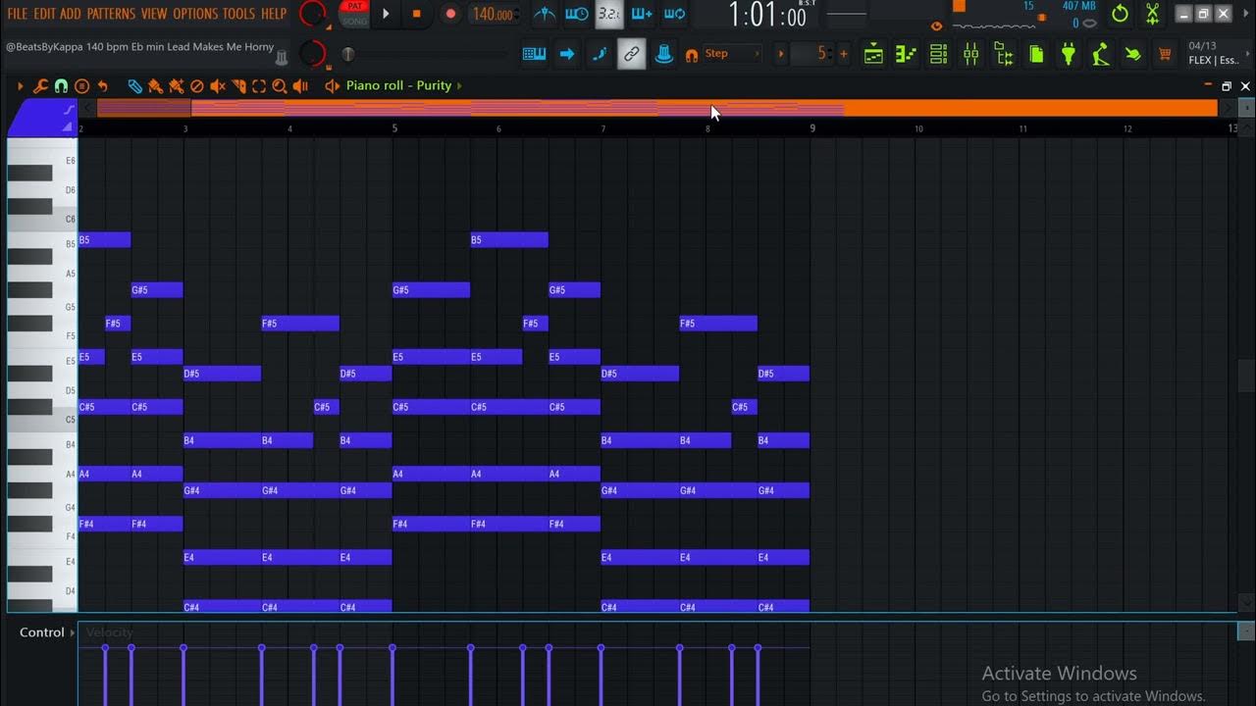Screen dimensions: 1256x706
Task: Open the piano roll target channel speaker
Action: [x=332, y=86]
